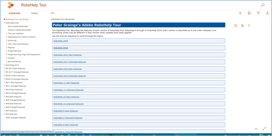Select RH 2017 Changed Features in tree
The height and width of the screenshot is (136, 272).
pos(17,72)
